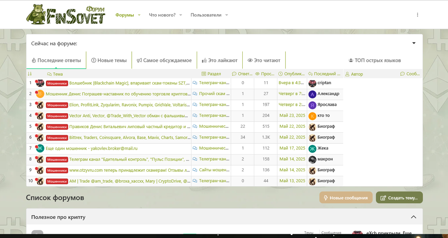Open avatar of 'Еще один мошенник' thread
448x238 pixels.
click(40, 148)
